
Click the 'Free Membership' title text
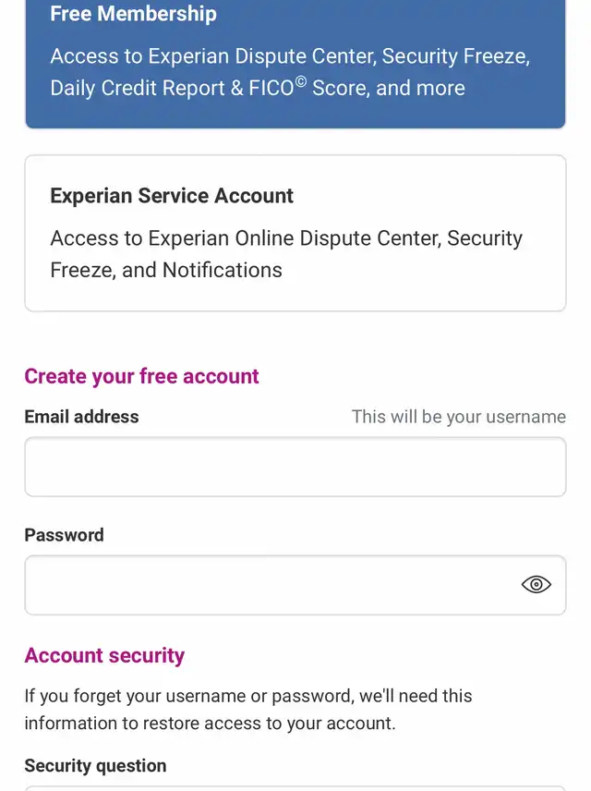(134, 14)
